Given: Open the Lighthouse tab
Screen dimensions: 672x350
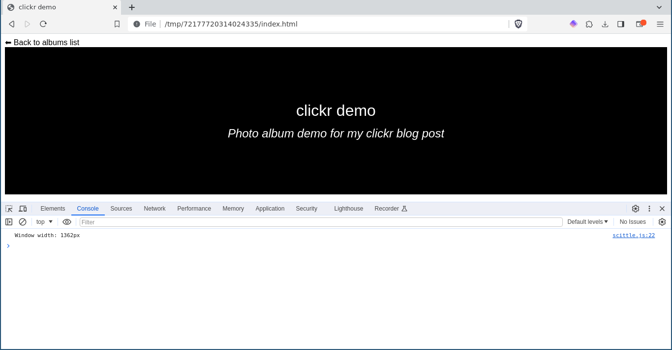Looking at the screenshot, I should pyautogui.click(x=349, y=209).
